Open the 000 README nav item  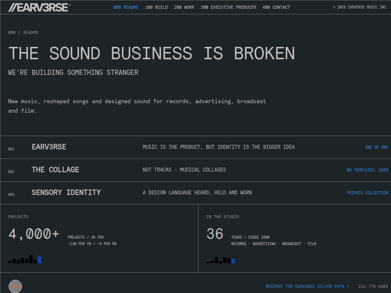pos(126,7)
